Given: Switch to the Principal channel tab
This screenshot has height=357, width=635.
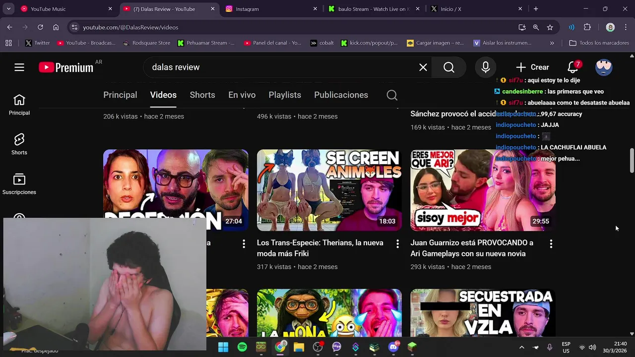Looking at the screenshot, I should (120, 95).
